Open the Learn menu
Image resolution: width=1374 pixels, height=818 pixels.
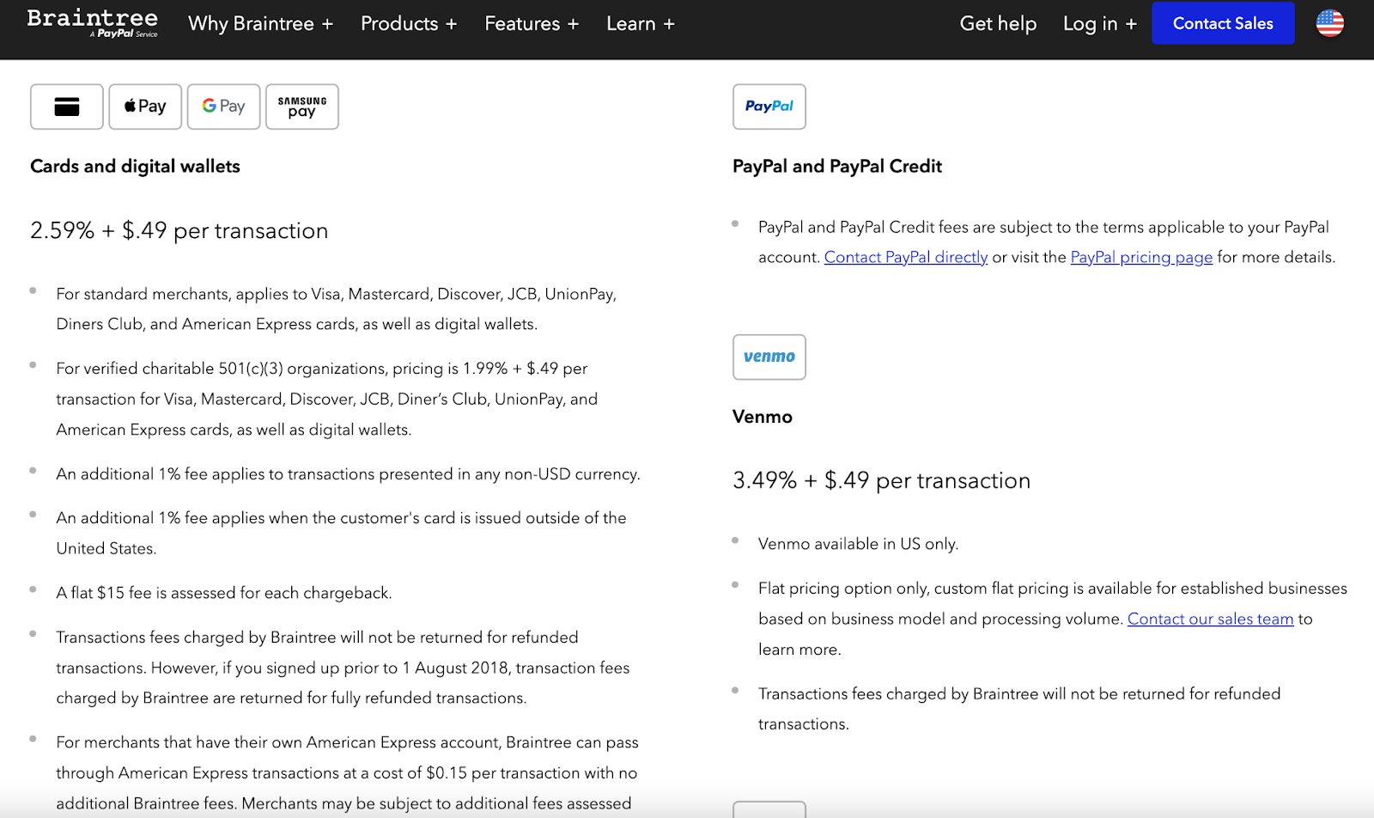641,24
